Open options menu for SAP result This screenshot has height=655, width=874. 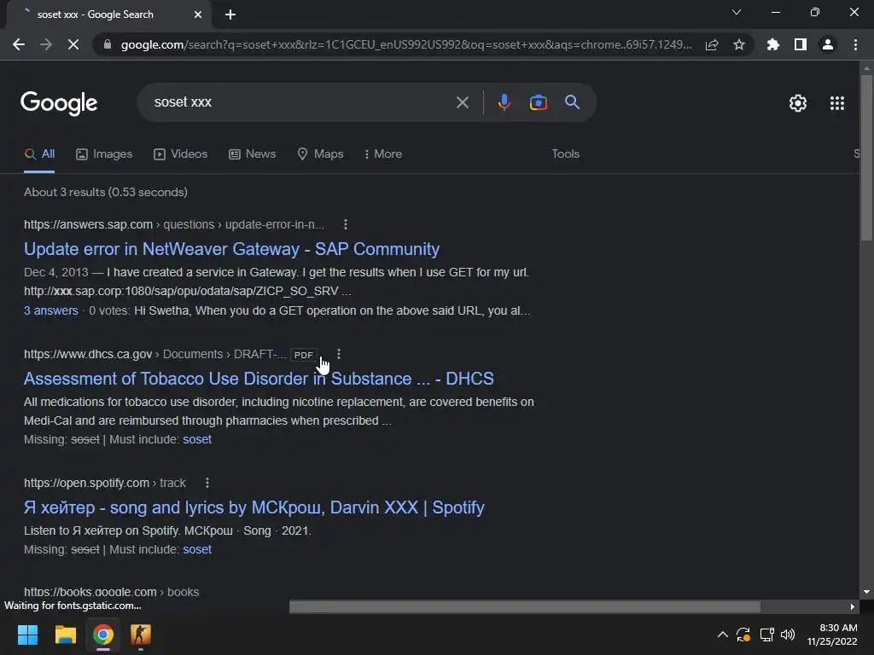[346, 224]
